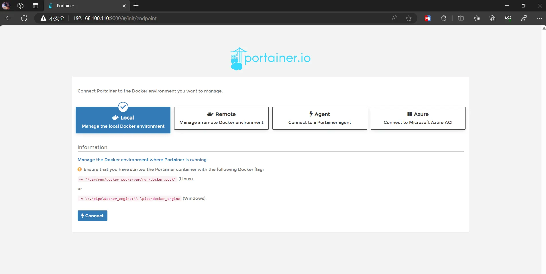Image resolution: width=546 pixels, height=274 pixels.
Task: Close the Portainer tab
Action: coord(124,6)
